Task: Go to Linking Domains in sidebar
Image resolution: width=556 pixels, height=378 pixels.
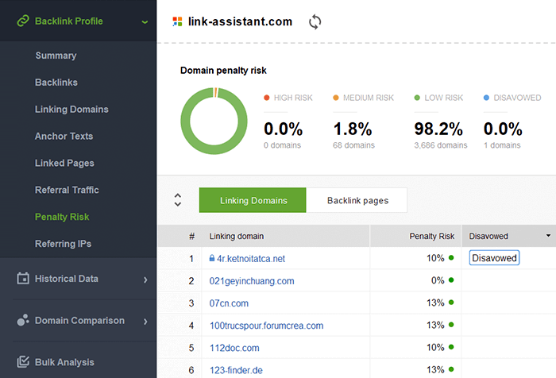Action: click(71, 110)
